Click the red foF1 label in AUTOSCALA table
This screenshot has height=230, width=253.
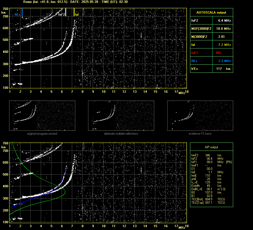point(194,53)
